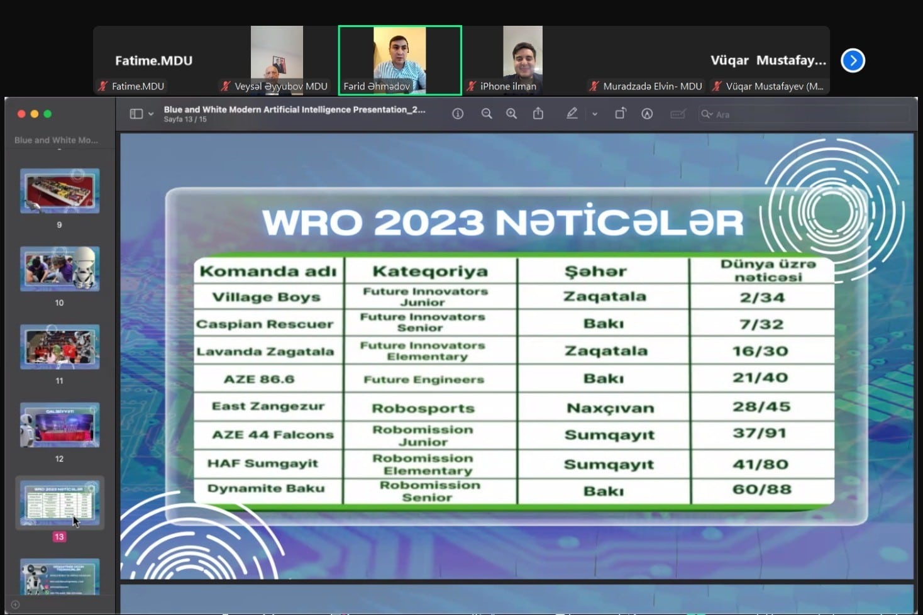This screenshot has width=923, height=615.
Task: Open the partially visible page 14 thumbnail
Action: [x=60, y=577]
